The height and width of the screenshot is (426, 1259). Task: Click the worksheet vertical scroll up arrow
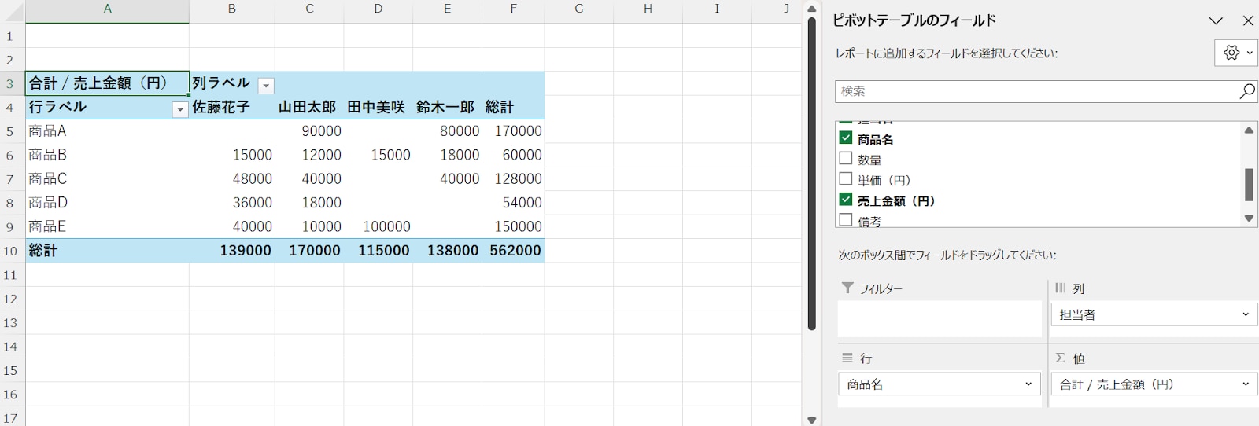click(812, 9)
